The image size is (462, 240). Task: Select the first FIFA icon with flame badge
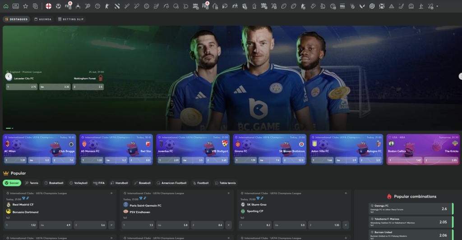pos(68,5)
